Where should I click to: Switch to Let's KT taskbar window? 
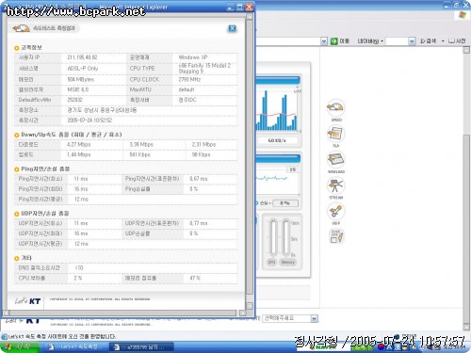click(x=75, y=347)
